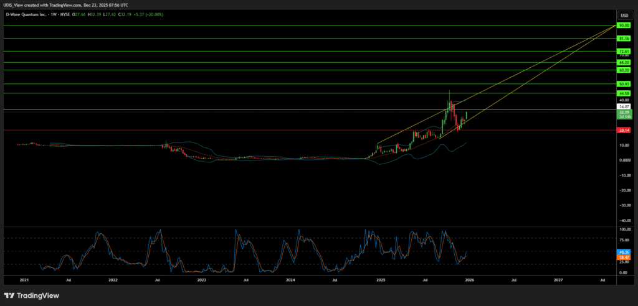Click the 2023 label on time axis

tap(201, 280)
